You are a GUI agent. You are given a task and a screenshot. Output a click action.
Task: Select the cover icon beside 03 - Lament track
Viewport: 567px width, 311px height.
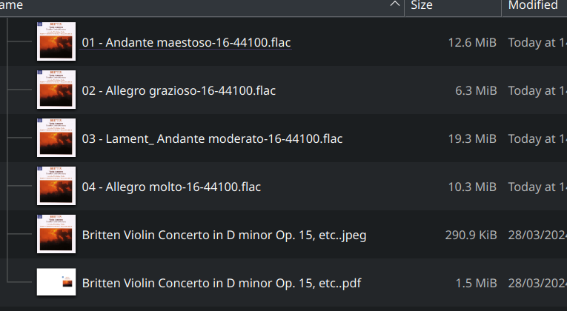pyautogui.click(x=56, y=138)
